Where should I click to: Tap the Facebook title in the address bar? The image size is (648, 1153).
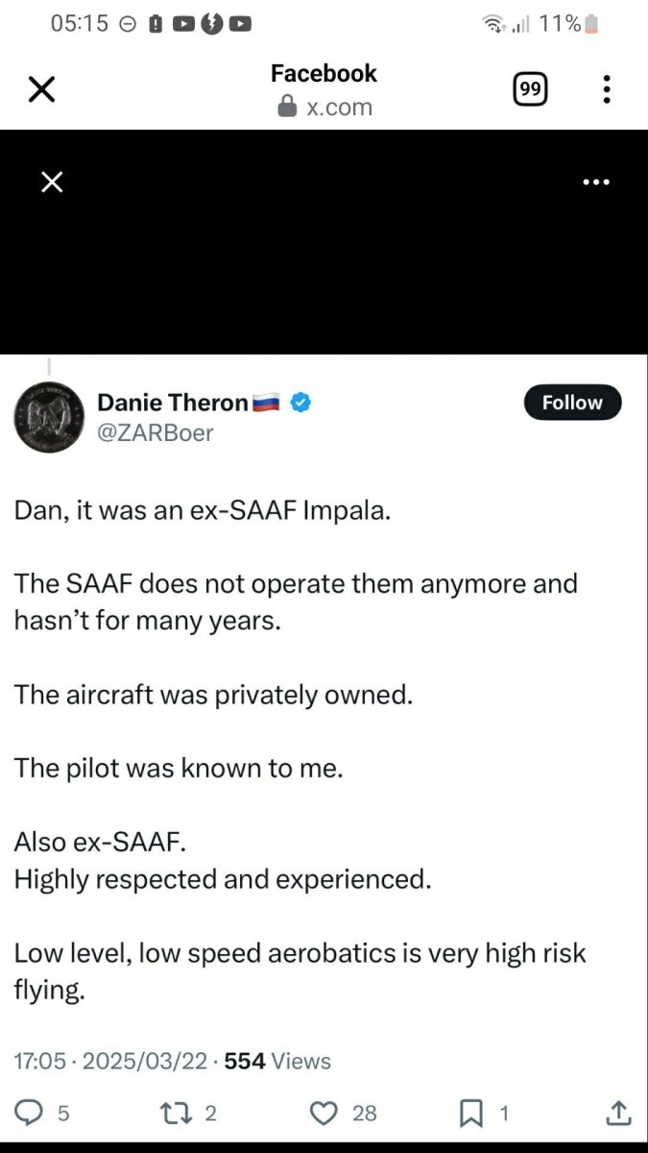(324, 73)
